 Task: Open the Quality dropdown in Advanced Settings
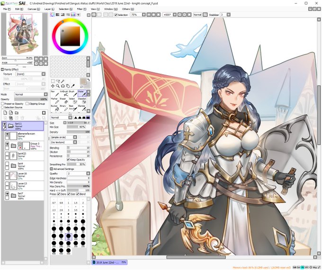pos(79,174)
